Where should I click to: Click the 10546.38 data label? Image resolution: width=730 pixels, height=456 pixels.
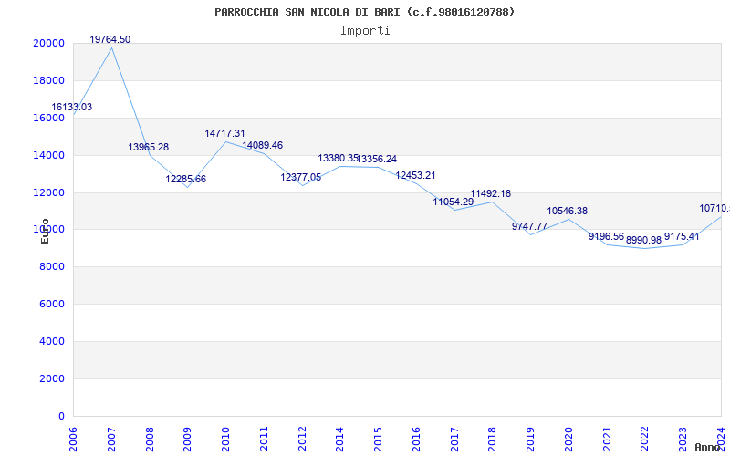tap(567, 211)
